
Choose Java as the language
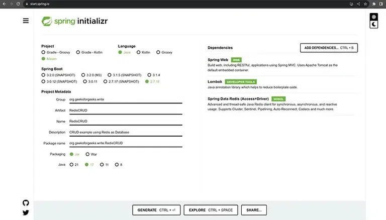click(124, 52)
